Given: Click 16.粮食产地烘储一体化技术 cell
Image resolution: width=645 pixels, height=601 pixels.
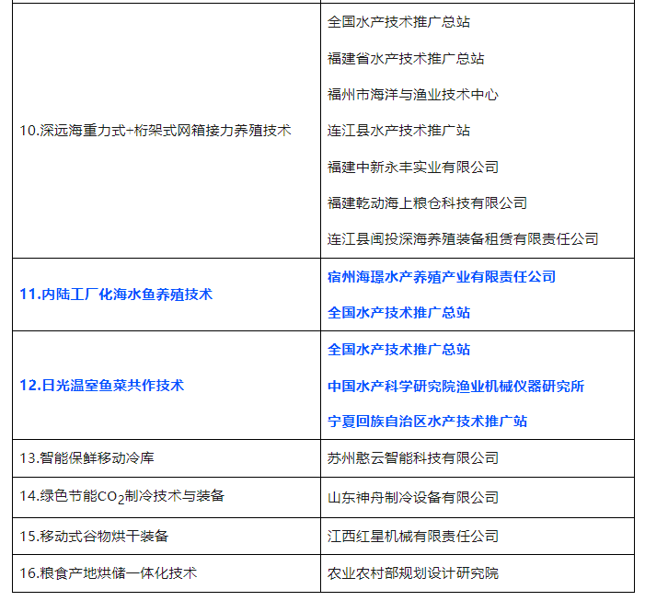Looking at the screenshot, I should (167, 573).
